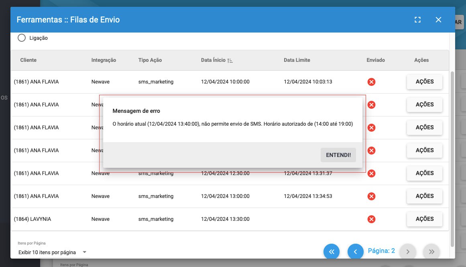
Task: Click the Data Limite column header
Action: pos(297,60)
